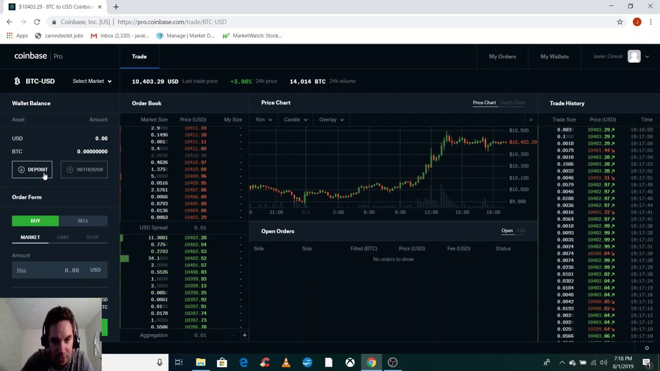Click the Cortana microphone icon
Screen dimensions: 660x371
pos(159,362)
